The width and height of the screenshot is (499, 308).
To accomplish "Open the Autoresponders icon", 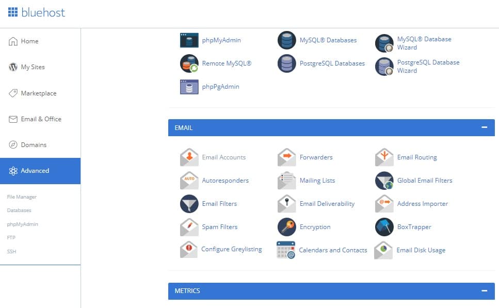I will coord(189,181).
